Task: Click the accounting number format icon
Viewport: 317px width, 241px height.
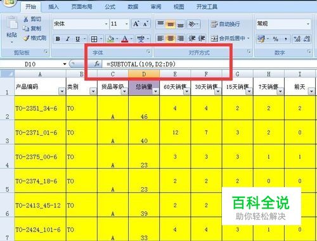Action: pyautogui.click(x=261, y=39)
